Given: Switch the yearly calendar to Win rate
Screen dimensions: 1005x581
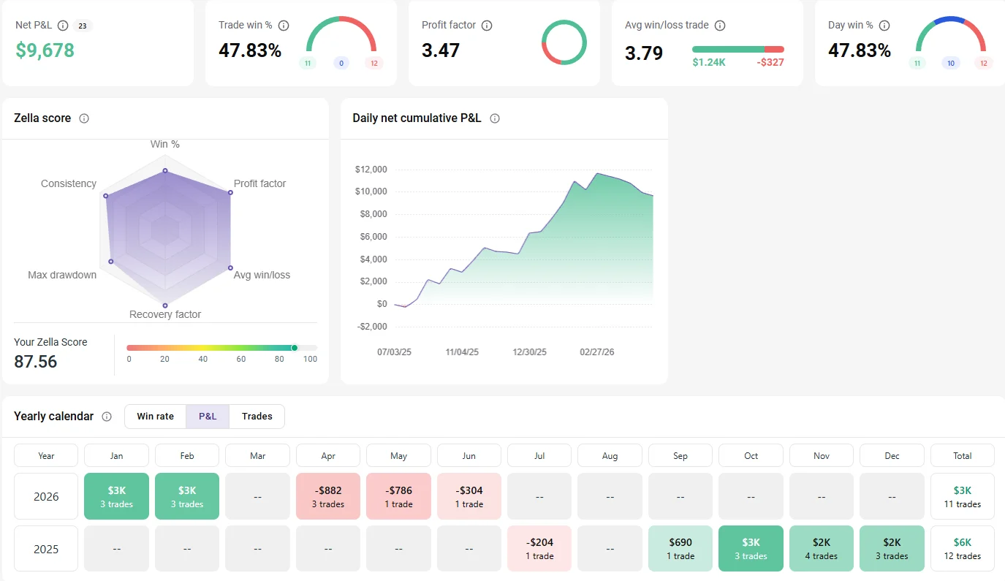Looking at the screenshot, I should [x=156, y=417].
